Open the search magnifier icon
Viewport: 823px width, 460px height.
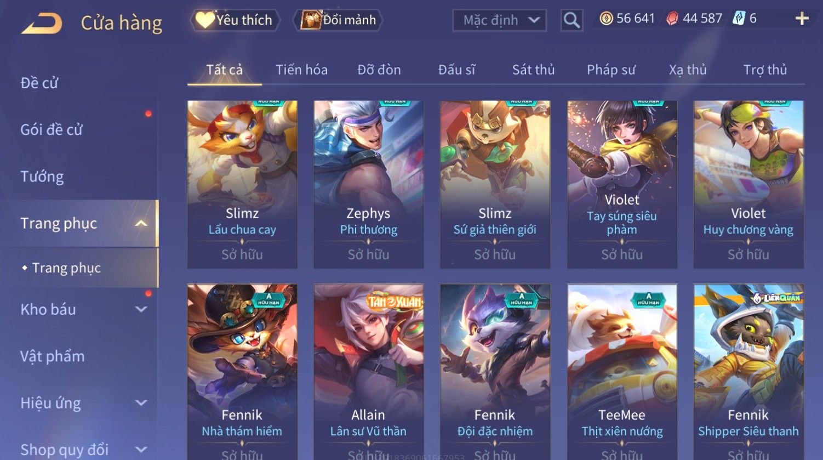(571, 20)
